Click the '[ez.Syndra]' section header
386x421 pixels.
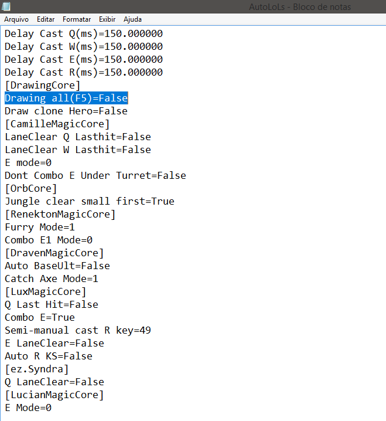37,369
